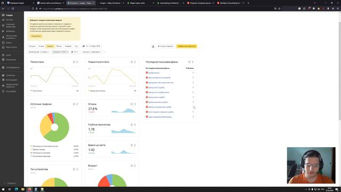Open the Посетители и клиенты sidebar link
This screenshot has height=192, width=341.
(11, 37)
